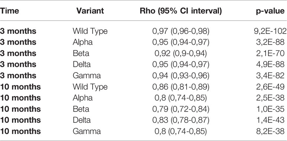Select the rho value 0,92 (0,9-0,94)
This screenshot has width=287, height=141.
tap(181, 53)
